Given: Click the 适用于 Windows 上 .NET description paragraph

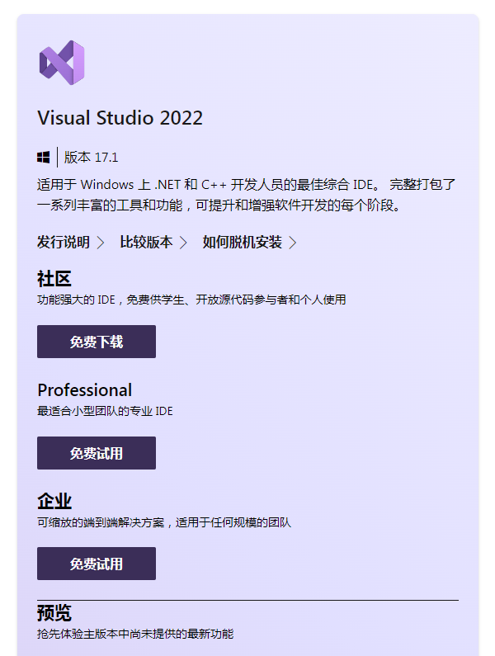Looking at the screenshot, I should [246, 195].
